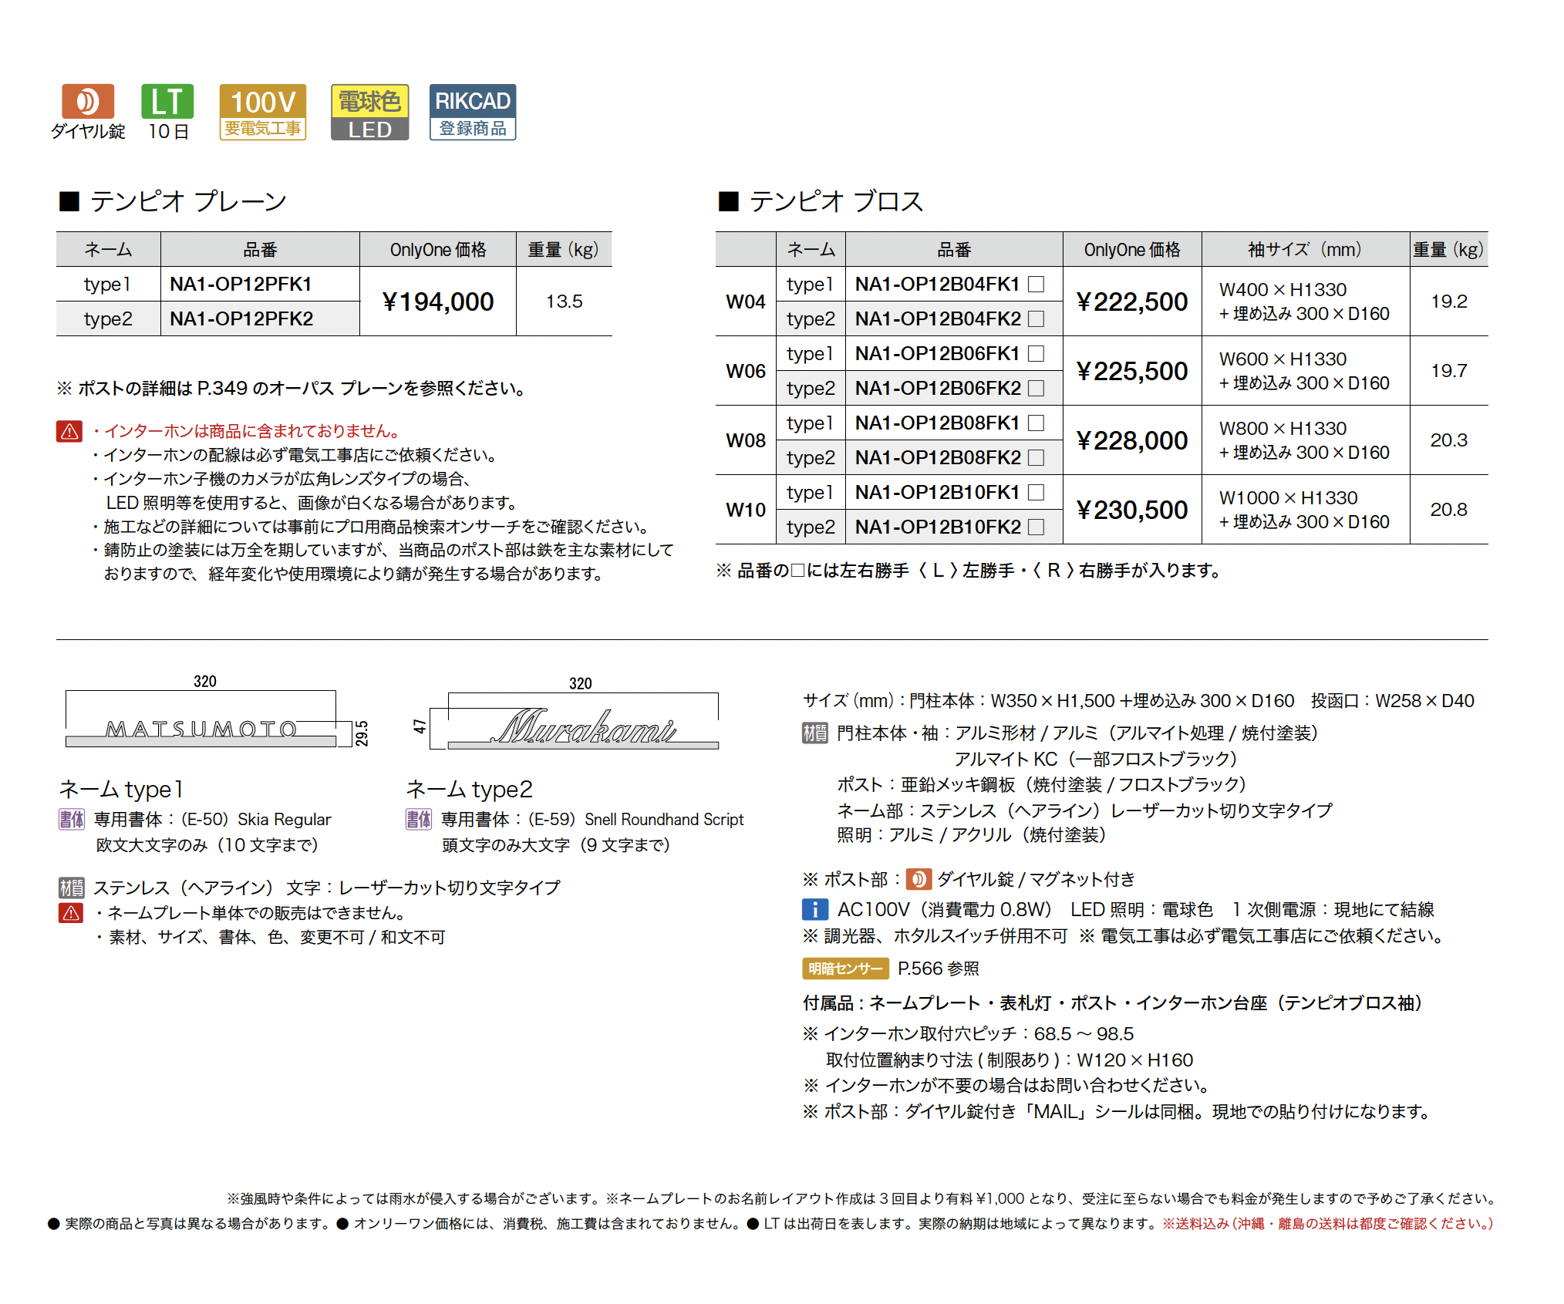Click the RIKCAD registered product badge
The height and width of the screenshot is (1304, 1564).
point(472,112)
